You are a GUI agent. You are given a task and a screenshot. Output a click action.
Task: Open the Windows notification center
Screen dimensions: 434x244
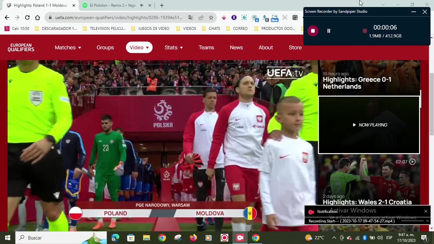pos(424,238)
